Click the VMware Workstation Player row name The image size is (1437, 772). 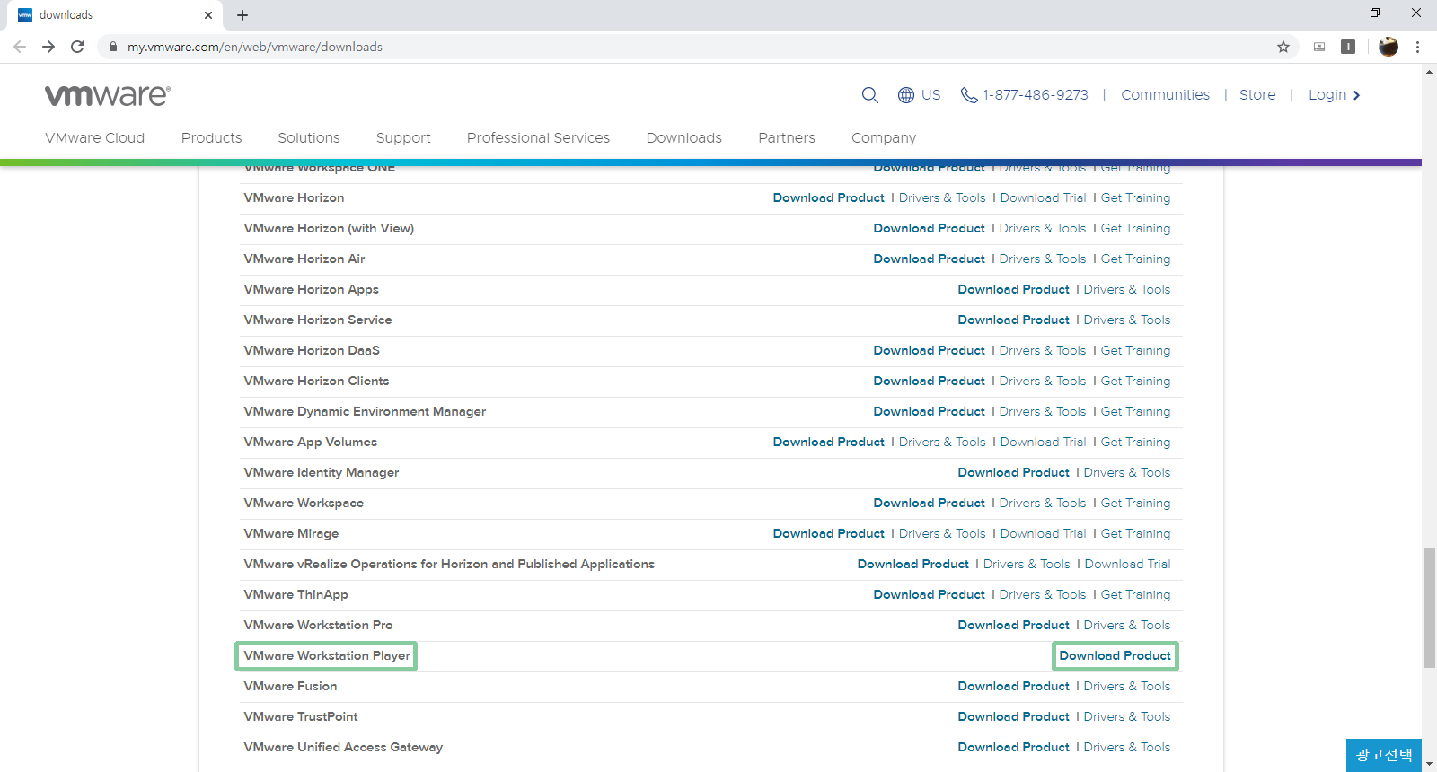[x=327, y=655]
